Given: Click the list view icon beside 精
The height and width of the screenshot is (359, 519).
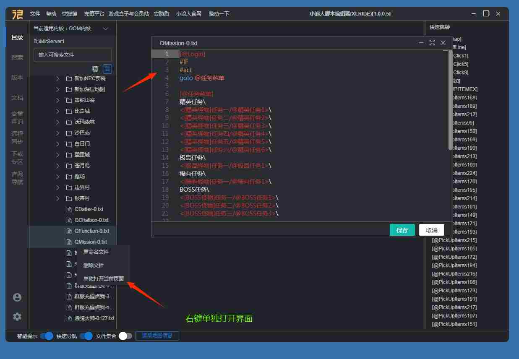Looking at the screenshot, I should coord(107,69).
